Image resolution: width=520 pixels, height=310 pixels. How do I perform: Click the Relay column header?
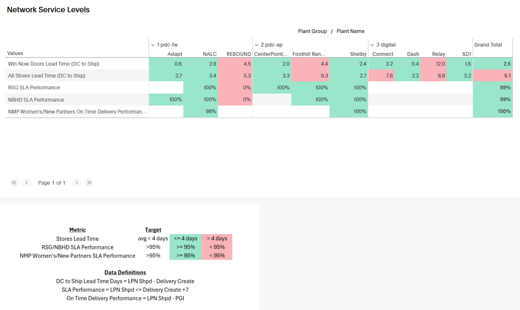tap(438, 54)
